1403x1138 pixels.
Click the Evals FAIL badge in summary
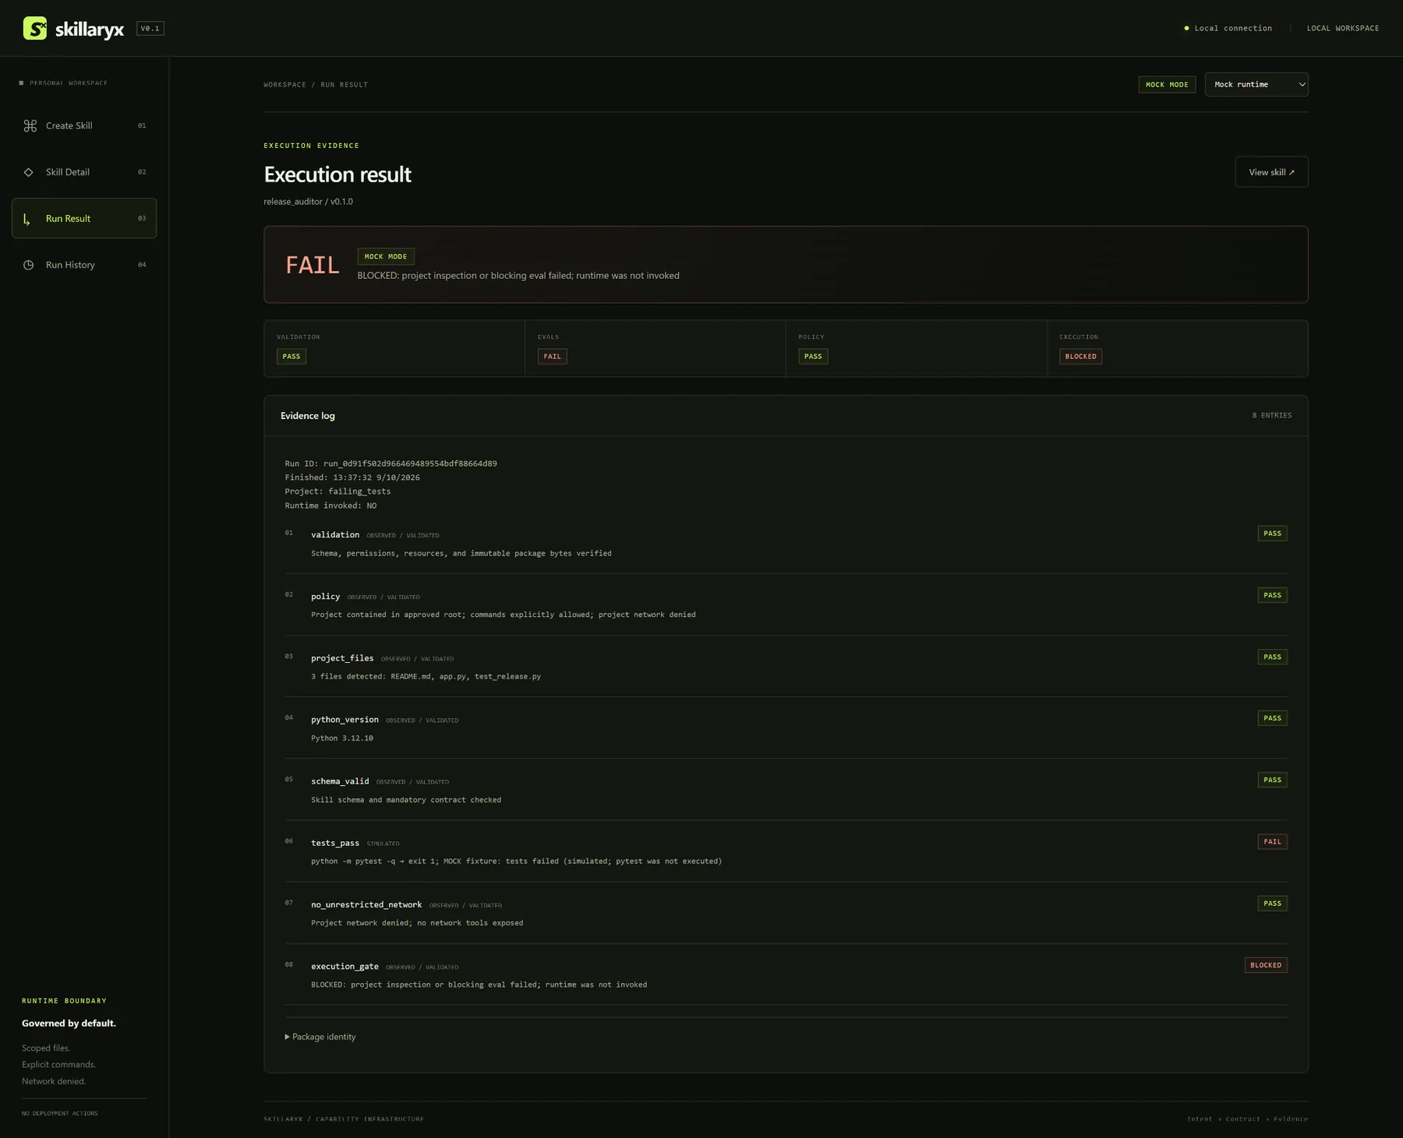point(552,356)
